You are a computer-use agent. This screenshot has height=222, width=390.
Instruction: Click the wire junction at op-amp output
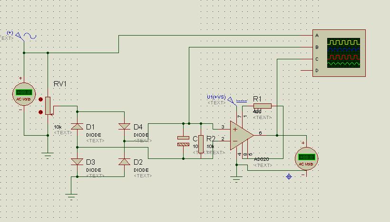(x=277, y=136)
